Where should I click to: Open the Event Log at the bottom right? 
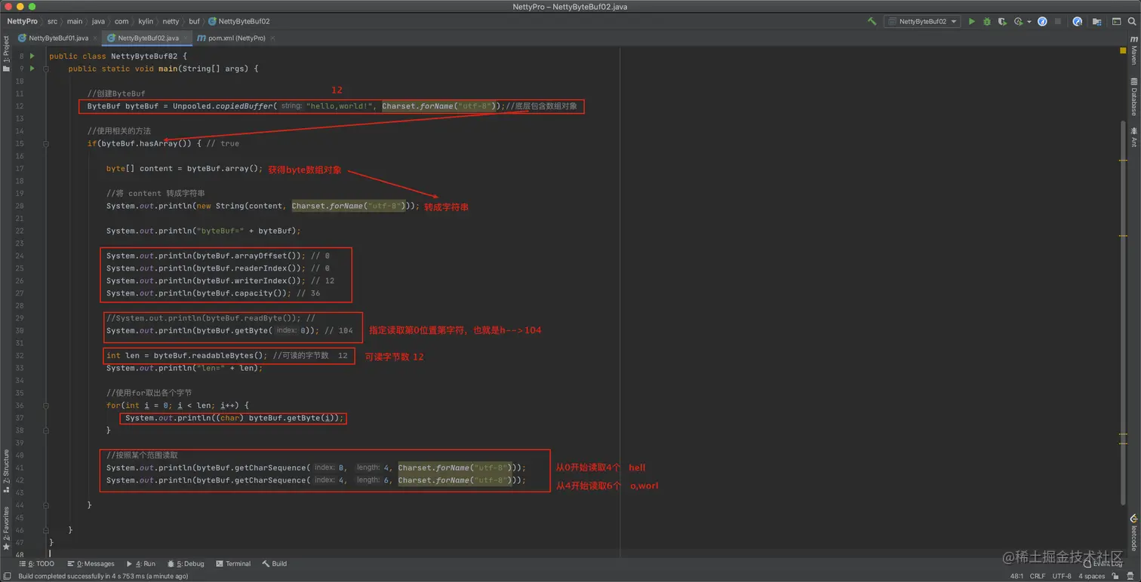click(1103, 564)
